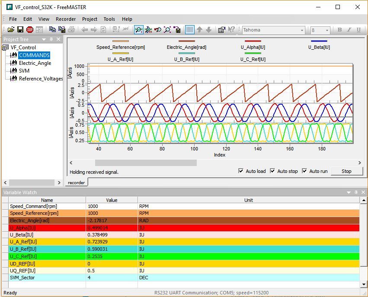
Task: Click the Copy toolbar icon
Action: tap(52, 29)
